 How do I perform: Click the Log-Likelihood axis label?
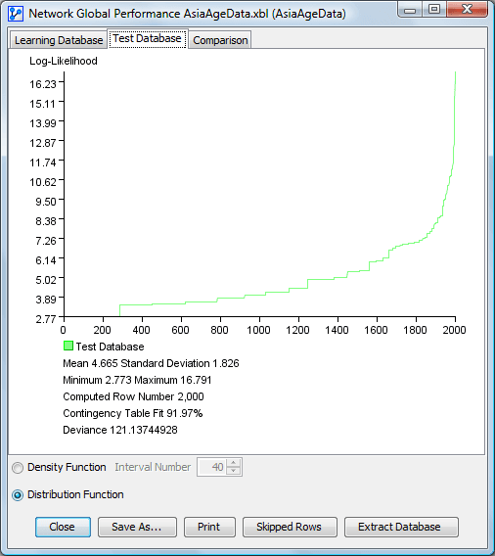(x=64, y=61)
